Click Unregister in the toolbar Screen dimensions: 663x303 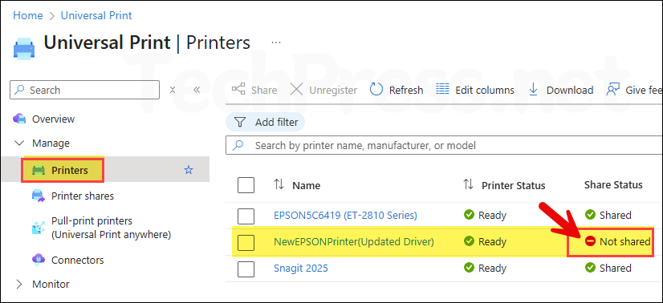[323, 90]
